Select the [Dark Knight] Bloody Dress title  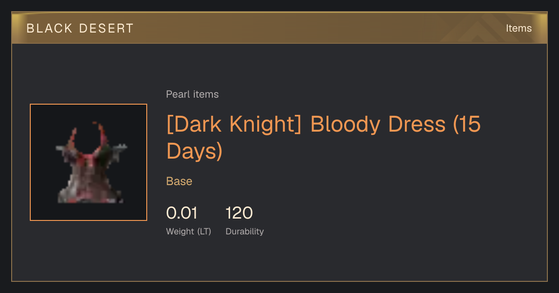pos(323,138)
